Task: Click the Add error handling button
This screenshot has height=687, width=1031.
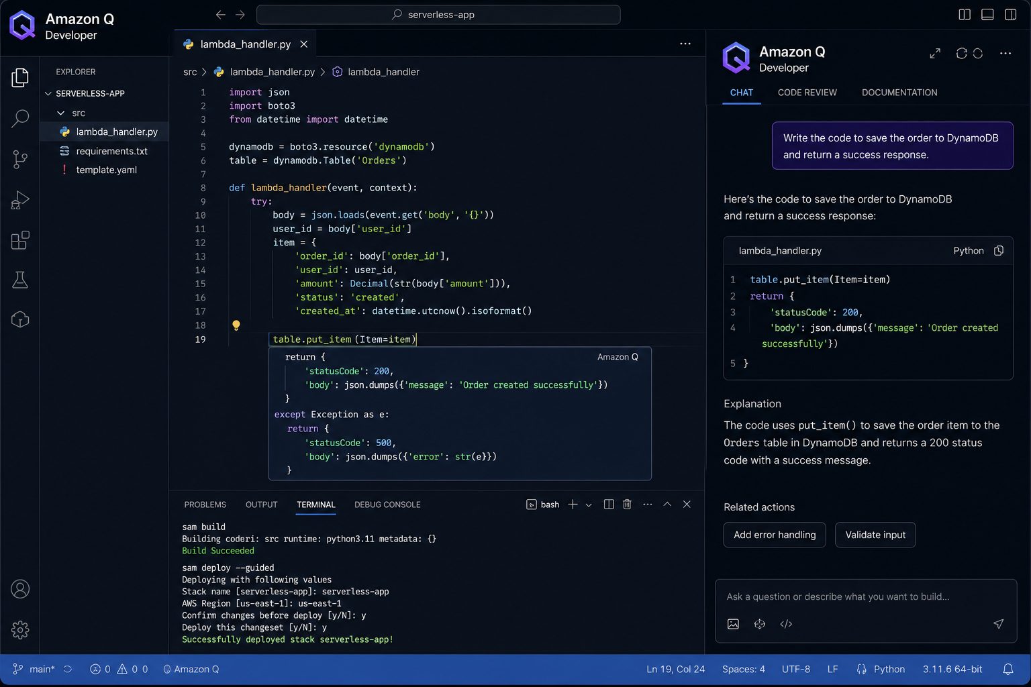Action: tap(775, 535)
